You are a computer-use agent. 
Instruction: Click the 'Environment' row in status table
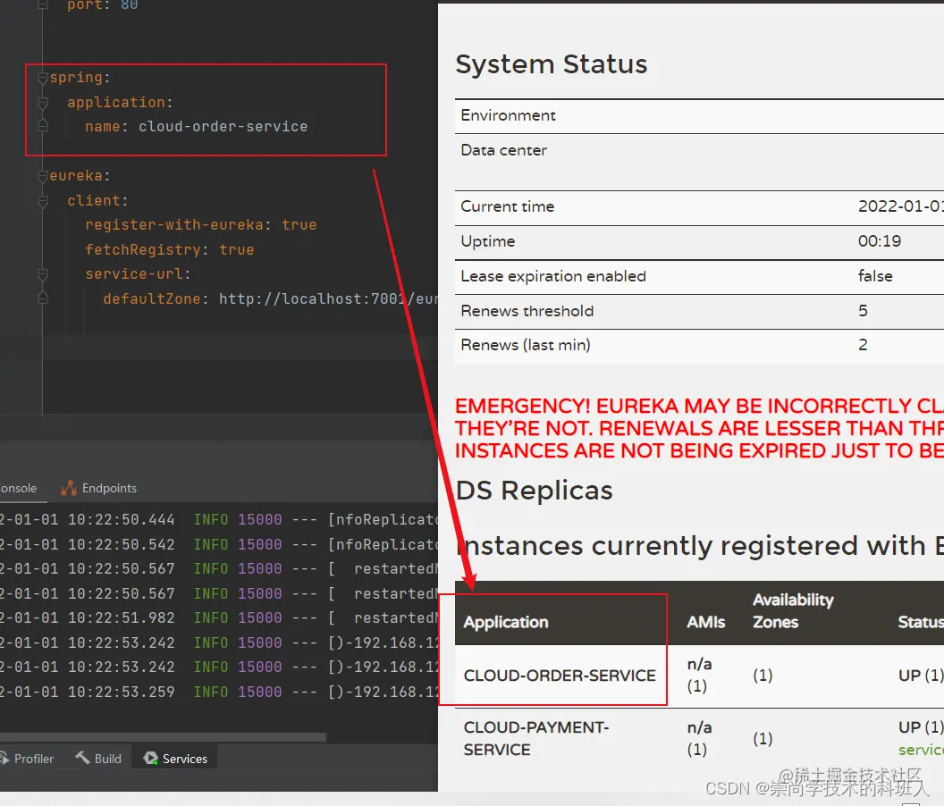point(699,115)
